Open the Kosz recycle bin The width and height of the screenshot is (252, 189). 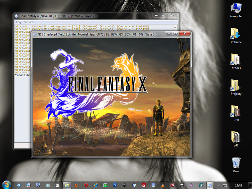click(236, 165)
